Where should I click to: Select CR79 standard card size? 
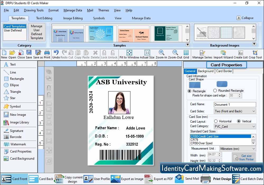click(194, 140)
